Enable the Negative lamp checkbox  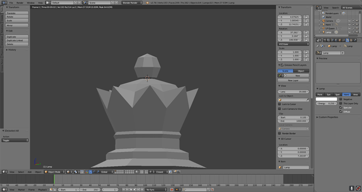pyautogui.click(x=341, y=99)
